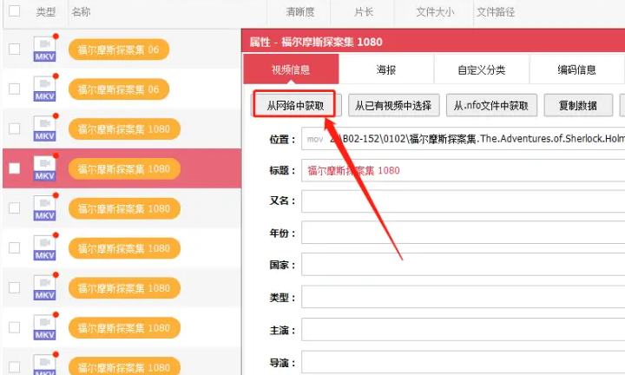The height and width of the screenshot is (375, 625).
Task: Select the 1080 name tag directly above the highlighted row
Action: point(124,128)
